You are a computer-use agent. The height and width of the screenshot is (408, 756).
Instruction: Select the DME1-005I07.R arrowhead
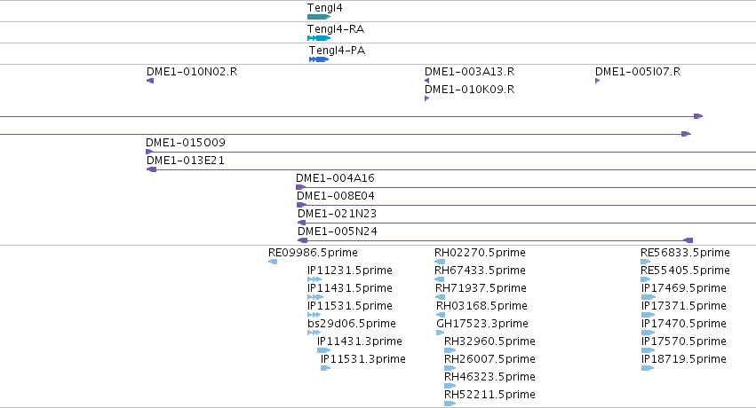pos(597,81)
